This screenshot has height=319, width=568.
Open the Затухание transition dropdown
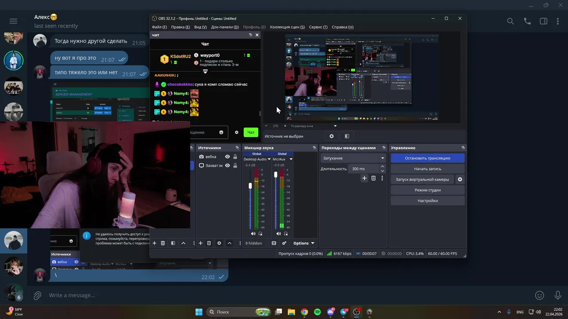click(353, 158)
